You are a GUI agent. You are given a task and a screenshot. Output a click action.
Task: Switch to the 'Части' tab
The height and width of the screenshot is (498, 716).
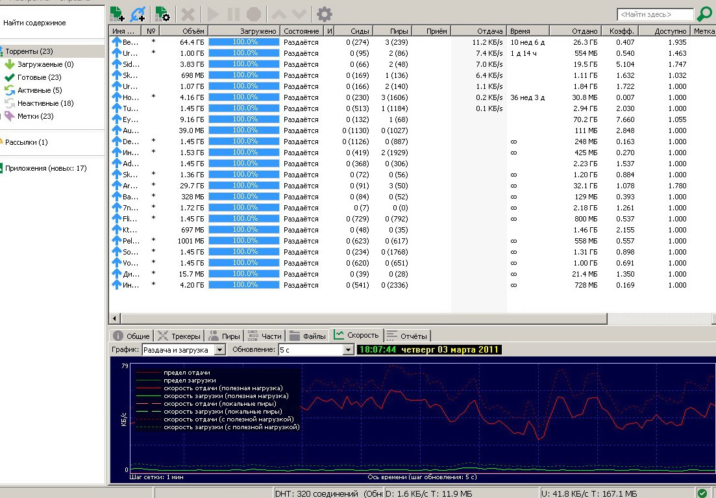click(265, 336)
